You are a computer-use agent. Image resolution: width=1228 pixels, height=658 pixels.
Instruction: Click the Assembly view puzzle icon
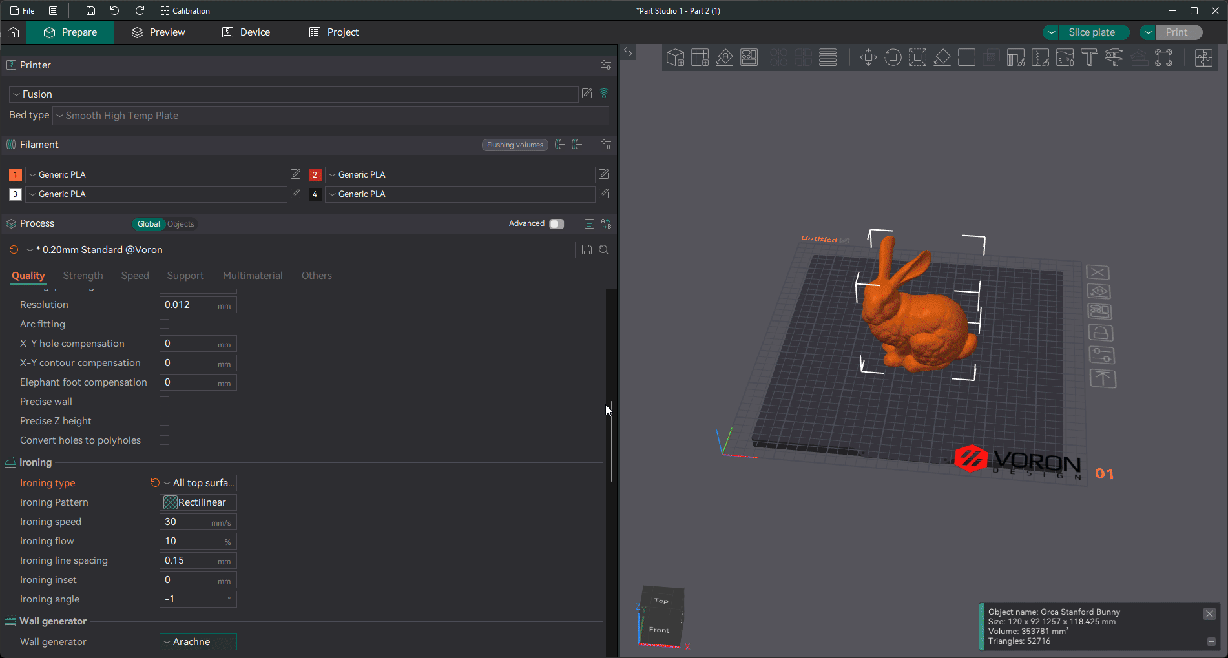[x=1204, y=57]
